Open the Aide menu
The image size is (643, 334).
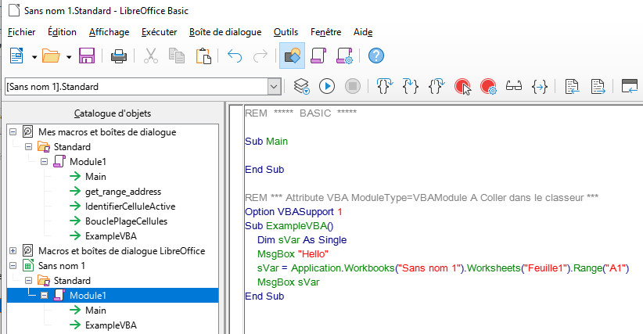click(363, 32)
